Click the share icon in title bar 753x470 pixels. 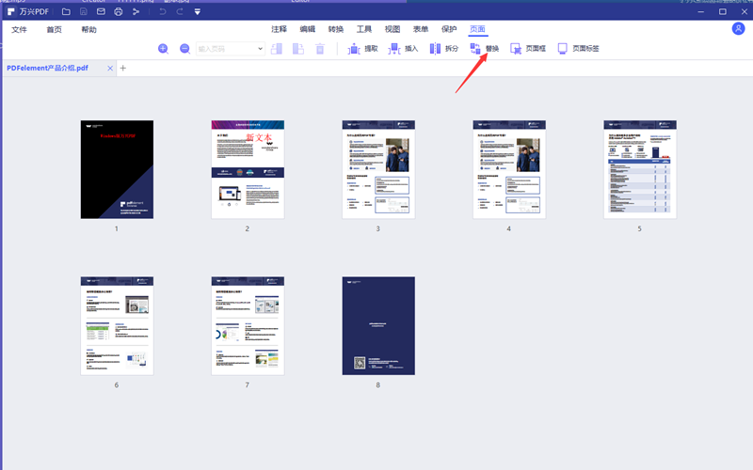[136, 11]
